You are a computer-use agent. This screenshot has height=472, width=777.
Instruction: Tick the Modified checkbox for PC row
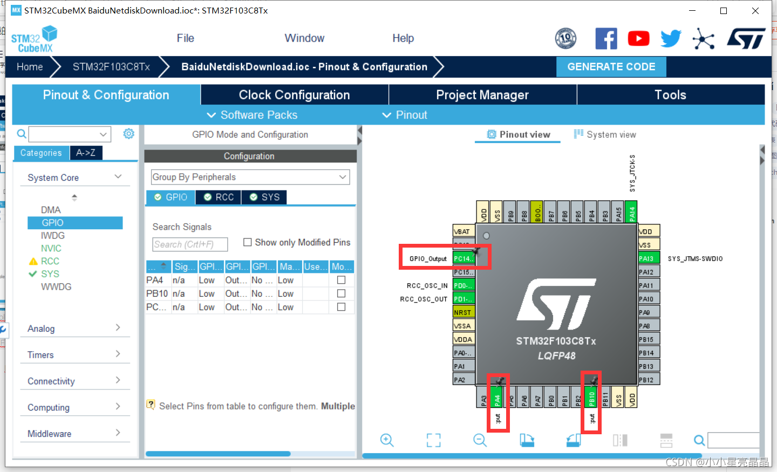tap(341, 307)
